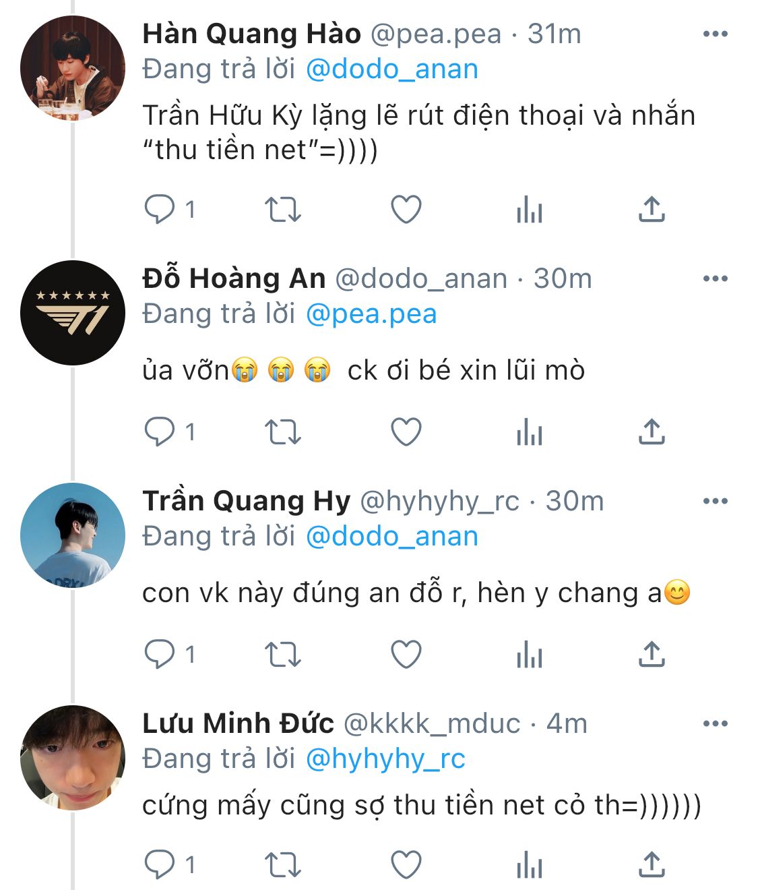
Task: Open more options for Đỗ Hoàng An's tweet
Action: click(715, 278)
